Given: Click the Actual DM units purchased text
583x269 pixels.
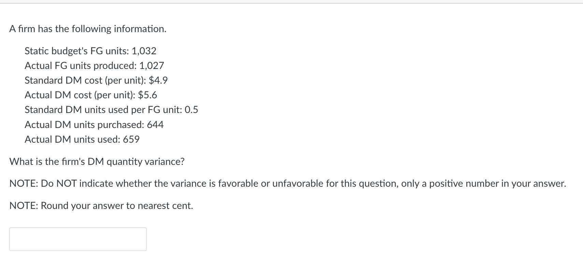Looking at the screenshot, I should [94, 125].
